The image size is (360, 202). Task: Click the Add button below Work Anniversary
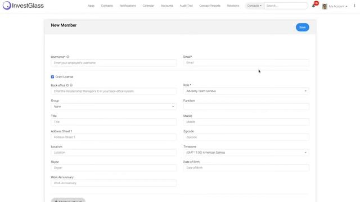pos(68,200)
